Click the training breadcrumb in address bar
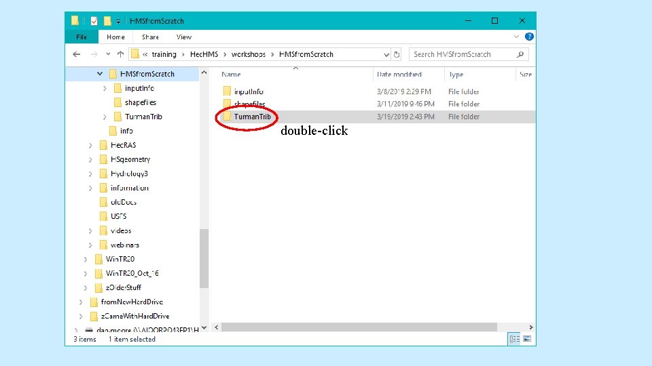The width and height of the screenshot is (652, 366). point(164,54)
